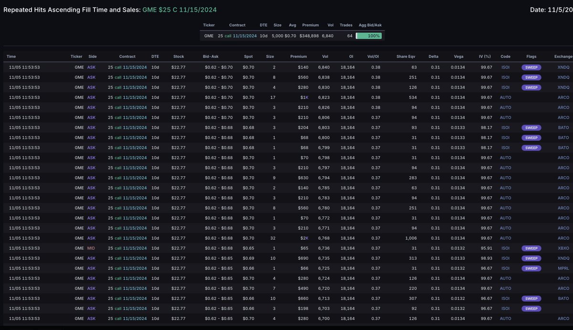Sort by the IV (%) column header
The height and width of the screenshot is (330, 573).
pos(485,57)
